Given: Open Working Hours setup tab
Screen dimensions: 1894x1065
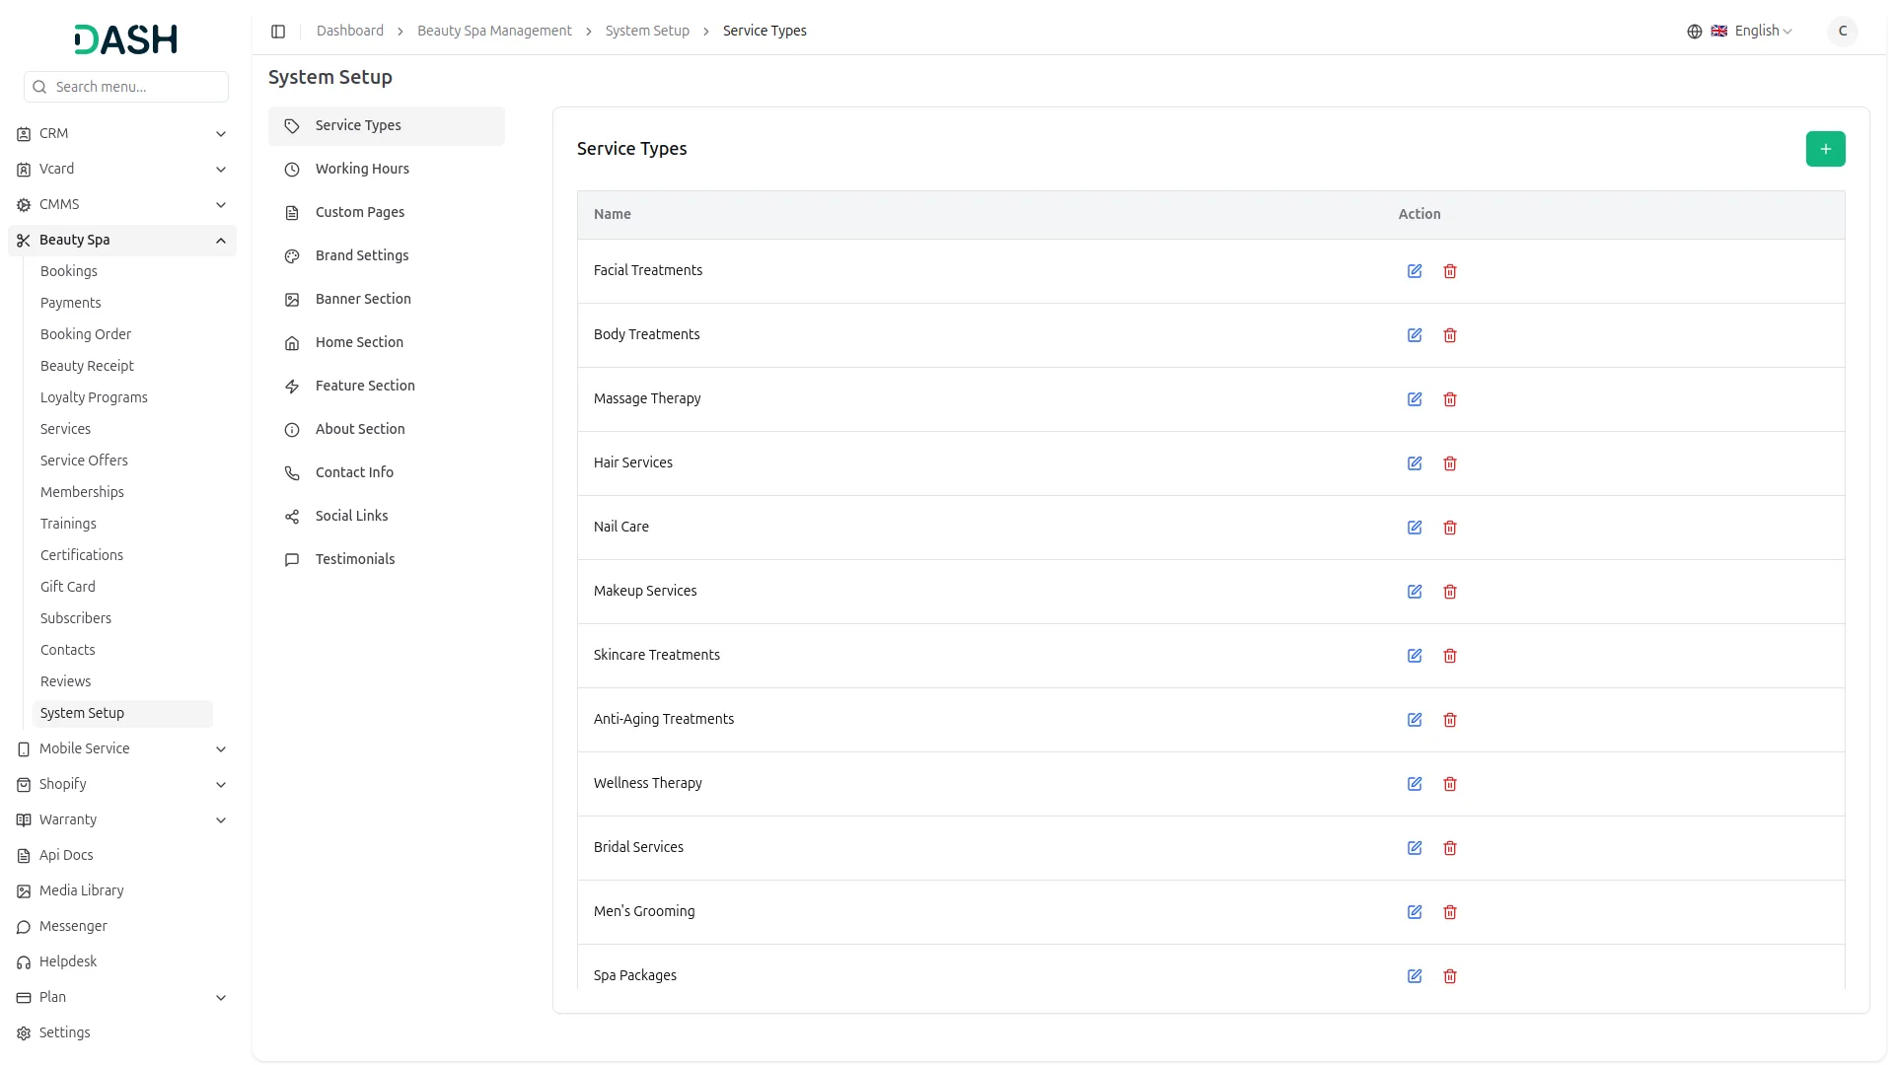Looking at the screenshot, I should pyautogui.click(x=362, y=169).
